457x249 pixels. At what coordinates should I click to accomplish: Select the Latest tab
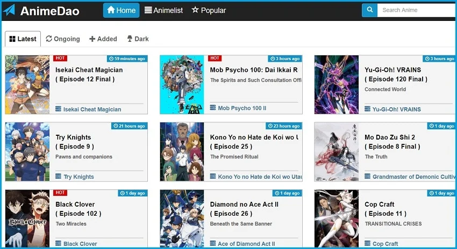[23, 39]
